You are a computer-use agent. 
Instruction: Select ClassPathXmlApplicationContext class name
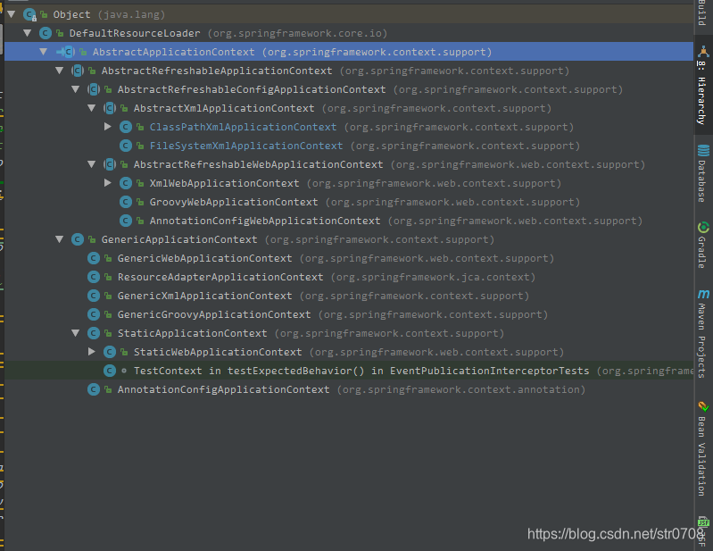tap(244, 127)
